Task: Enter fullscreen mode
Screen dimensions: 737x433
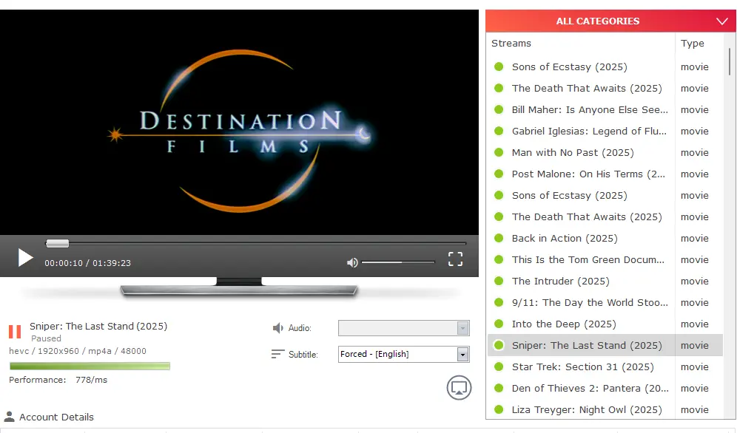Action: point(455,259)
